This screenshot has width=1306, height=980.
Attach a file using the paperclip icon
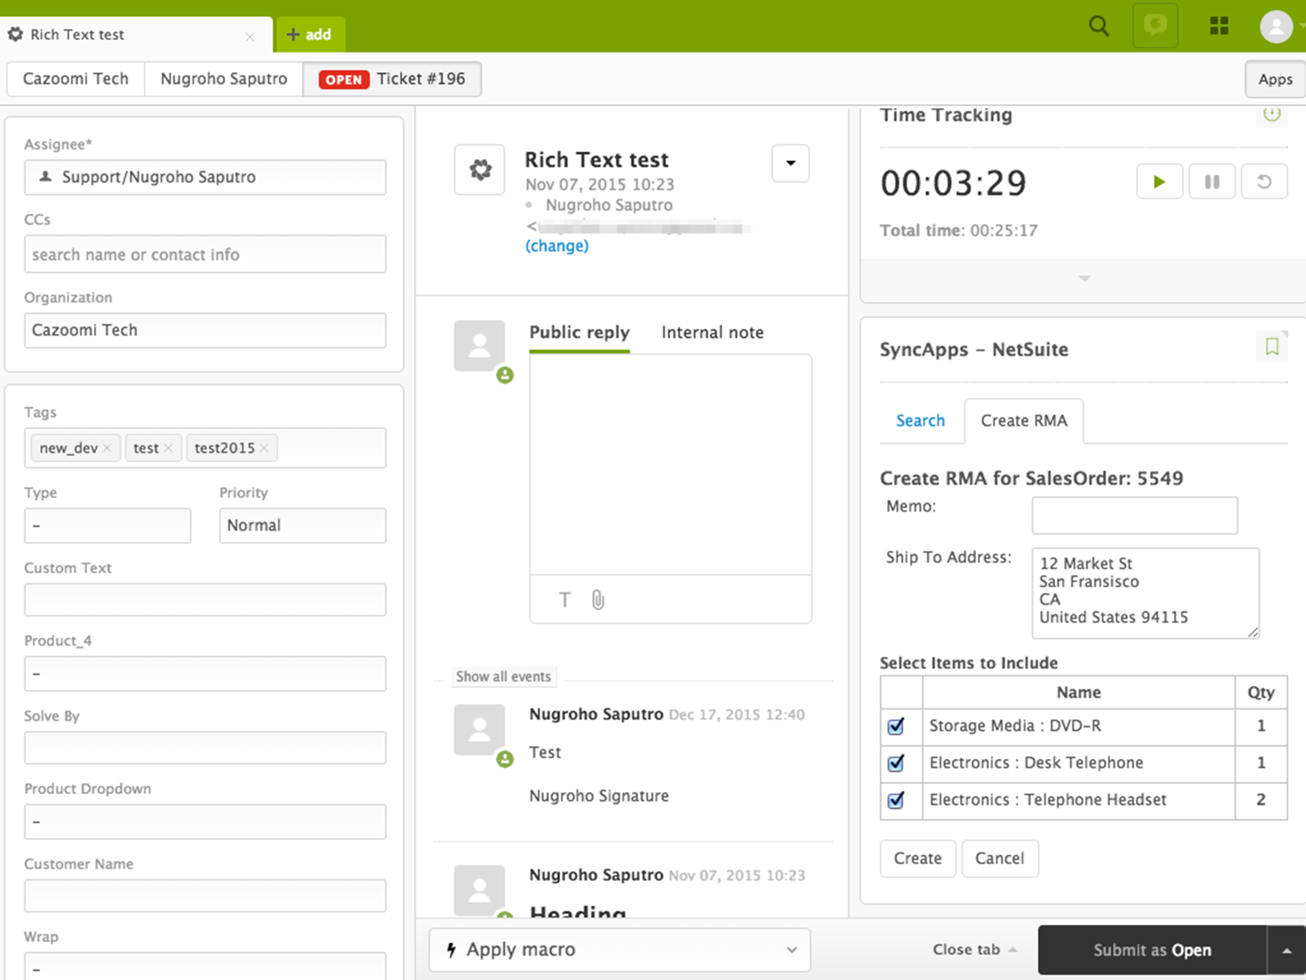point(597,600)
